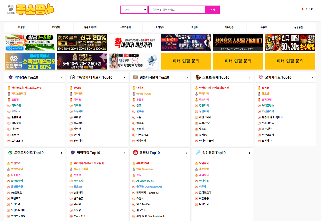Image resolution: width=321 pixels, height=221 pixels.
Task: Click the pink 검색 search button
Action: pyautogui.click(x=212, y=10)
